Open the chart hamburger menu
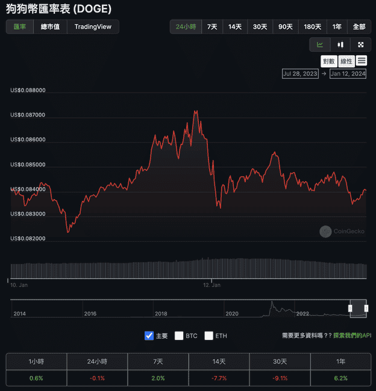 coord(361,61)
